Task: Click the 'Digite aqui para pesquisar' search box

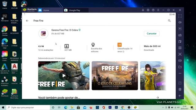Action: tap(28, 107)
